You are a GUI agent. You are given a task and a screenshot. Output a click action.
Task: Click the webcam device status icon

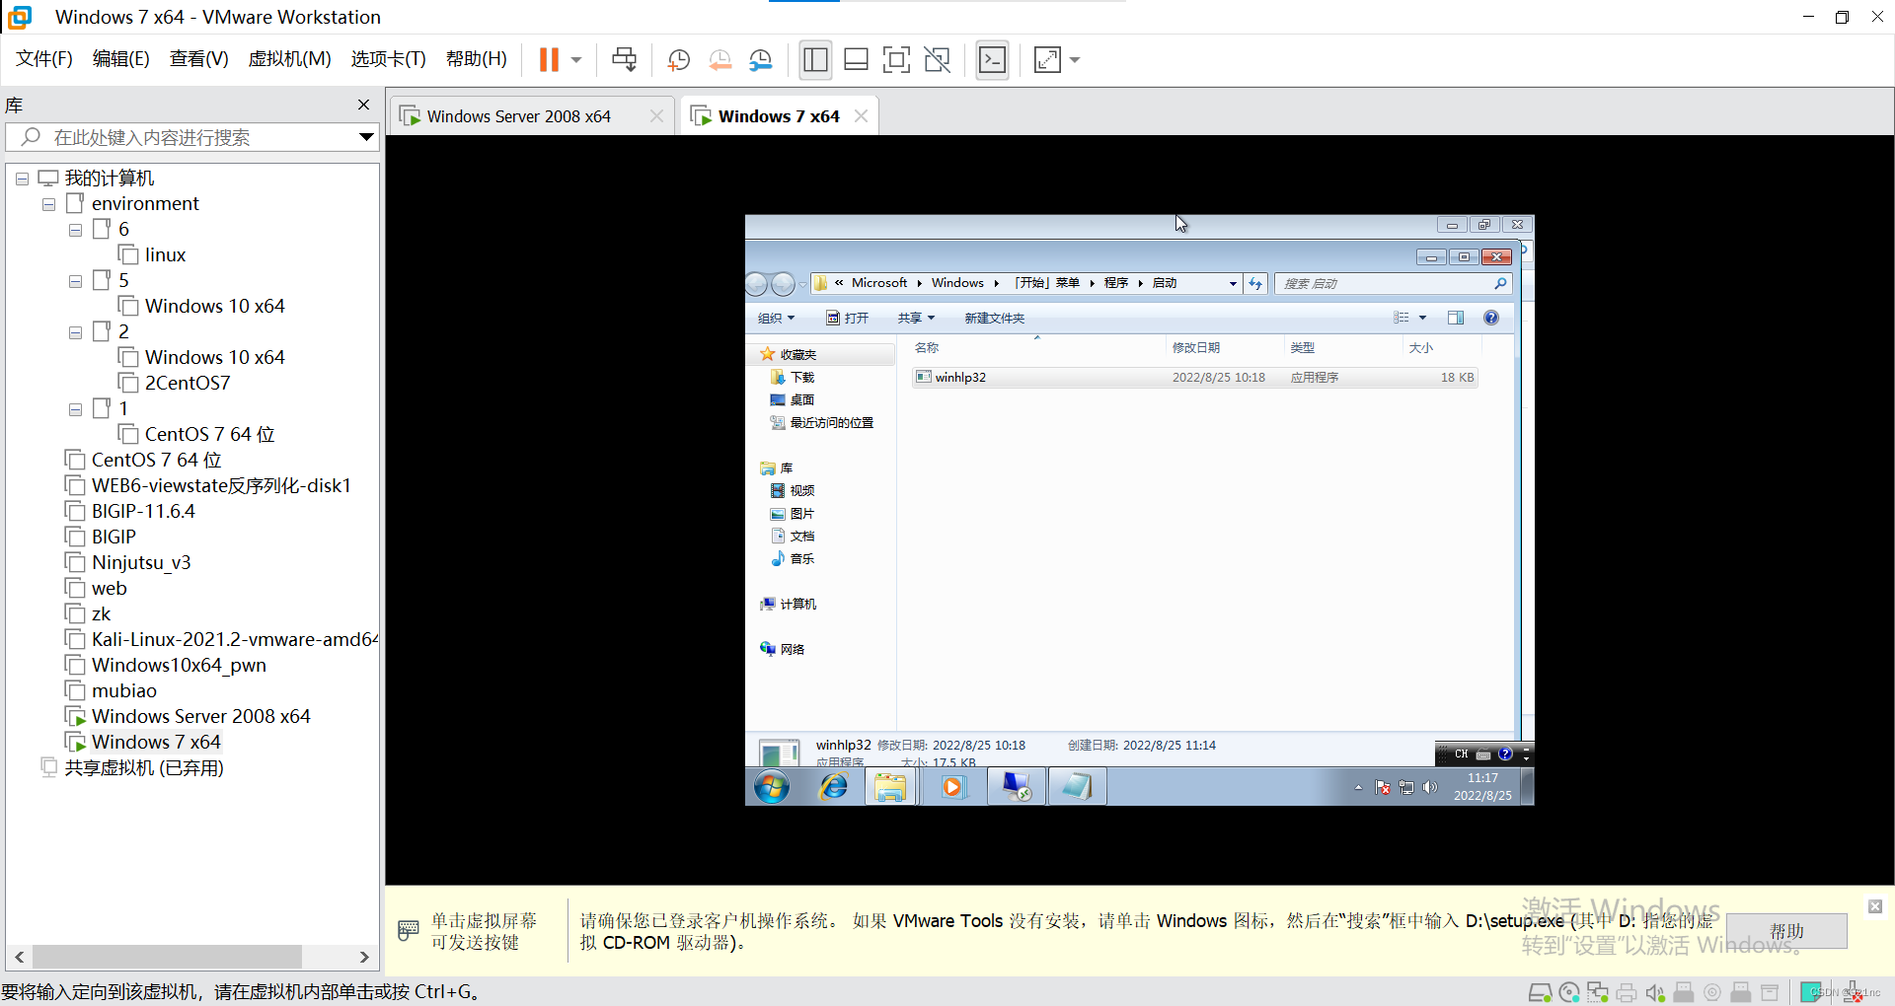pos(1712,992)
